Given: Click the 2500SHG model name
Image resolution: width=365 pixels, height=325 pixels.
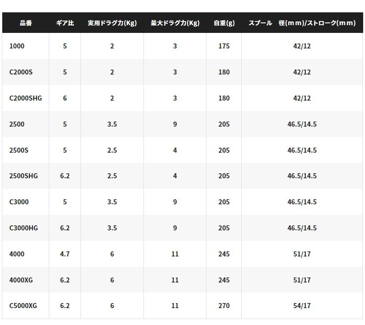Looking at the screenshot, I should pyautogui.click(x=23, y=176).
